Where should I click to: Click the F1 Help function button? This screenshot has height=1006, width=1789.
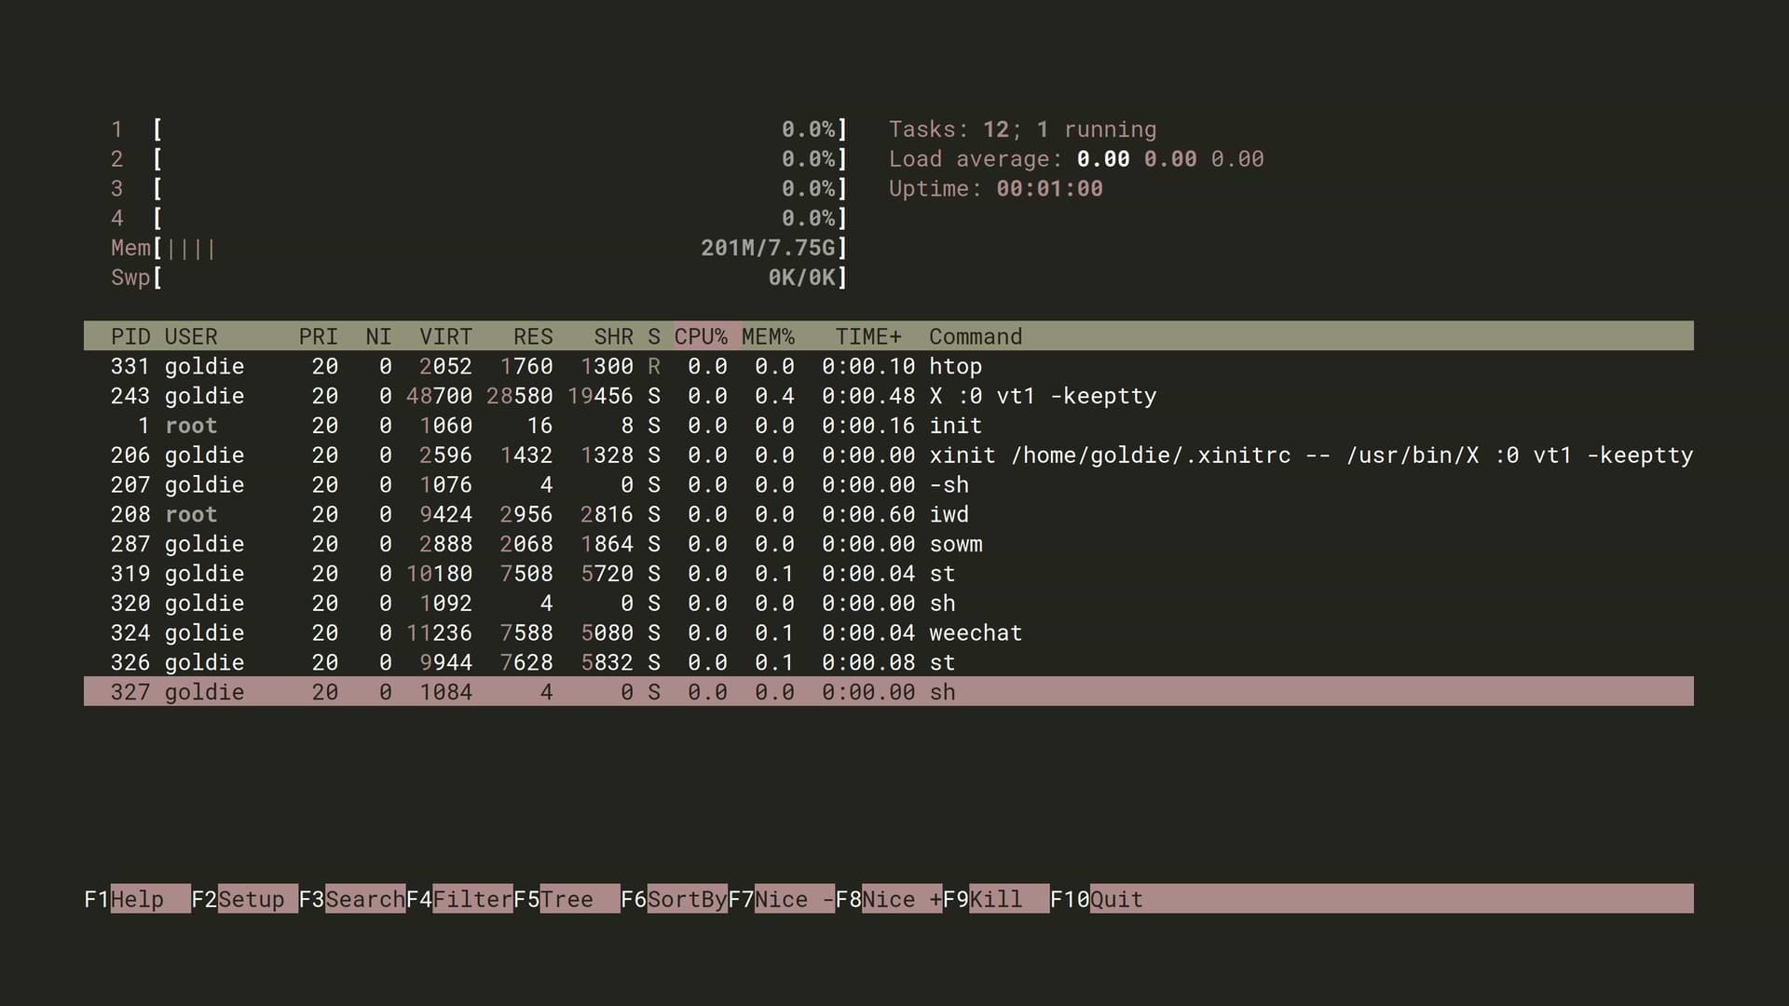137,899
